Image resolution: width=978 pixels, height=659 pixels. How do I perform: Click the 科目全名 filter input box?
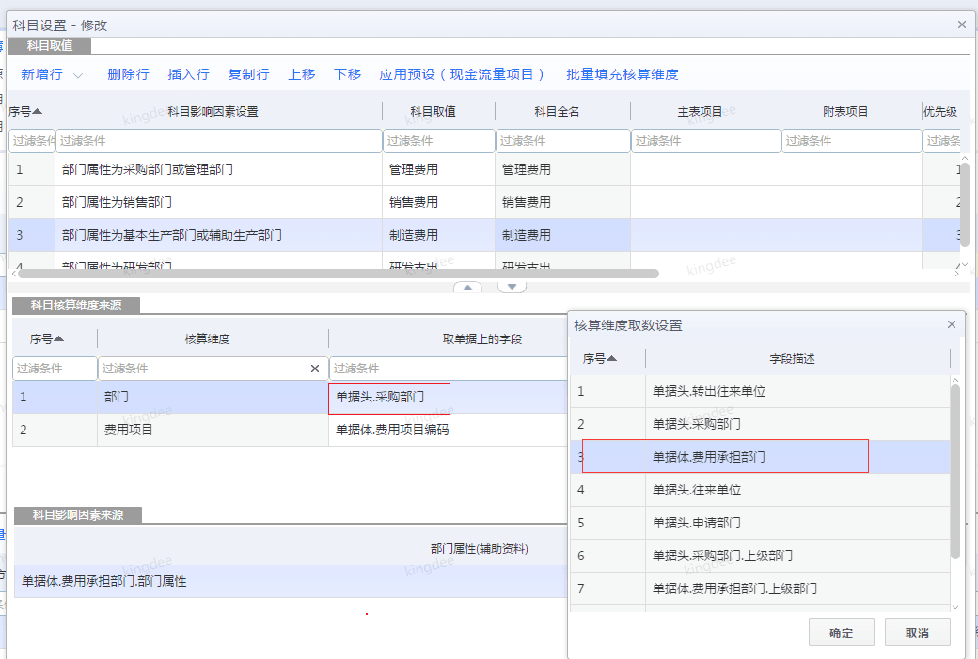click(x=561, y=141)
